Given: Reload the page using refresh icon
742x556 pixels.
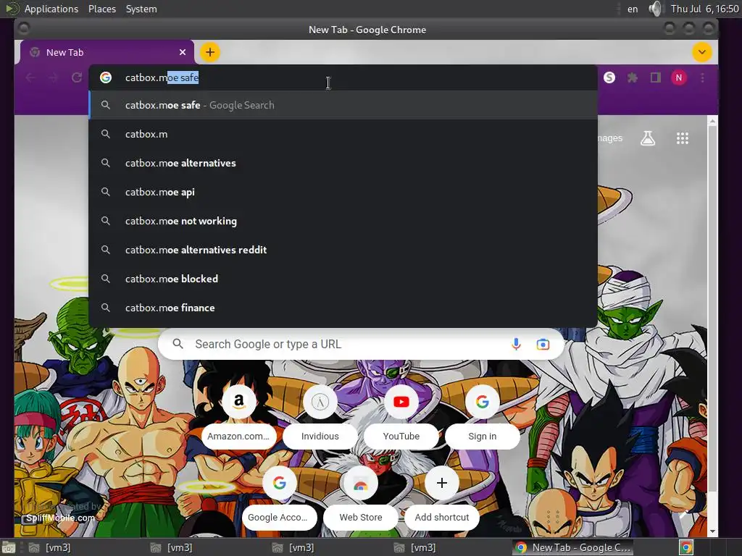Looking at the screenshot, I should point(77,77).
